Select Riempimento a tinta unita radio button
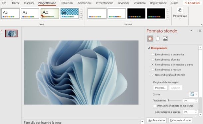 pos(152,55)
